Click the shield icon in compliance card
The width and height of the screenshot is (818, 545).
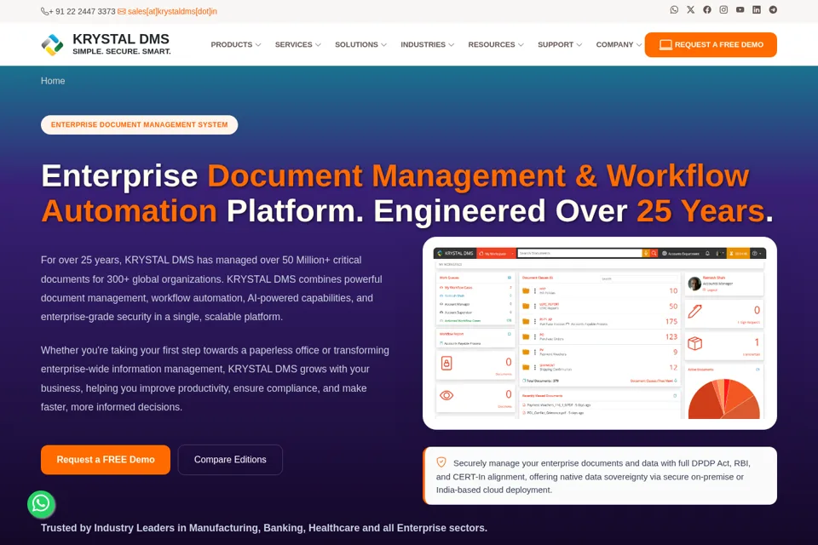pyautogui.click(x=441, y=462)
